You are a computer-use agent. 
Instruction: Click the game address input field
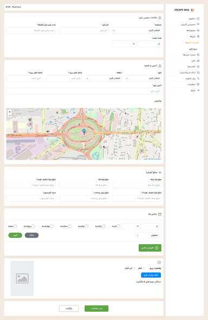tap(84, 91)
